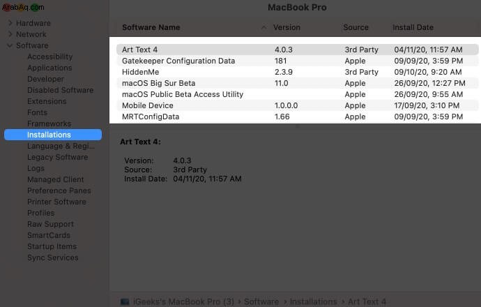The image size is (481, 307).
Task: Select Installations in the sidebar
Action: click(x=53, y=135)
